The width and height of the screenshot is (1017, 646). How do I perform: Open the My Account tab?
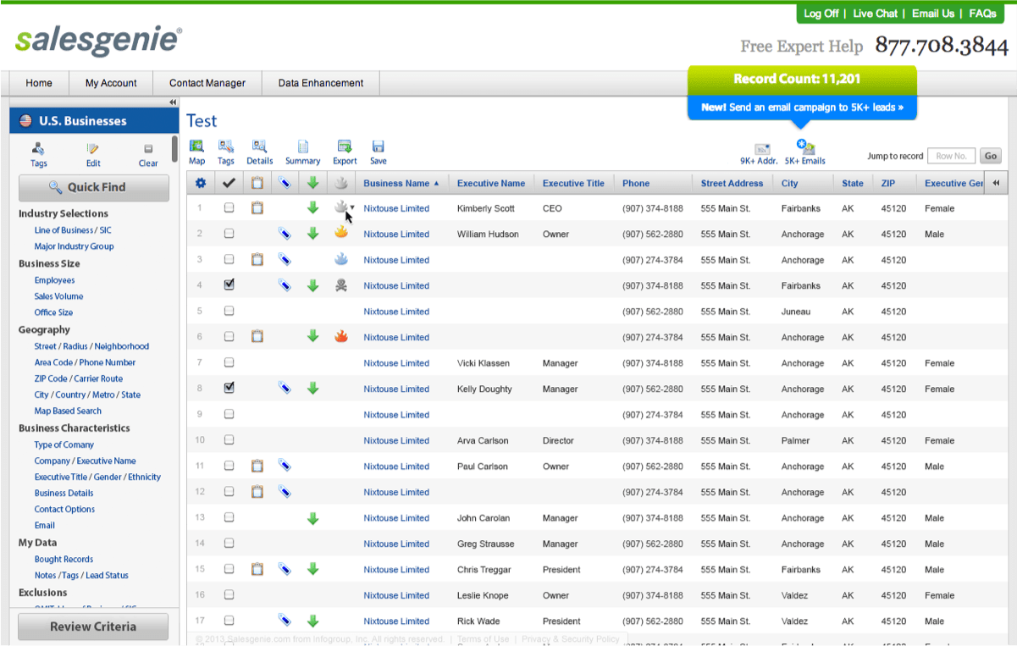point(111,83)
